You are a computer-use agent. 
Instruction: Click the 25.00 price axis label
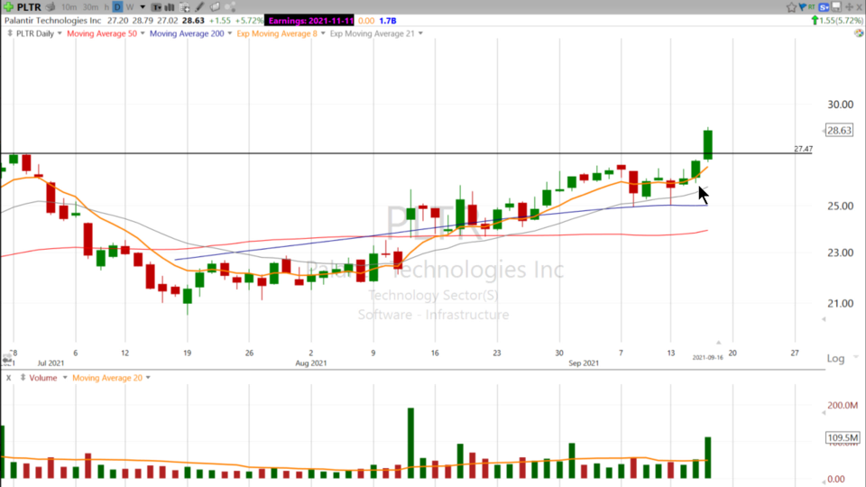tap(840, 206)
